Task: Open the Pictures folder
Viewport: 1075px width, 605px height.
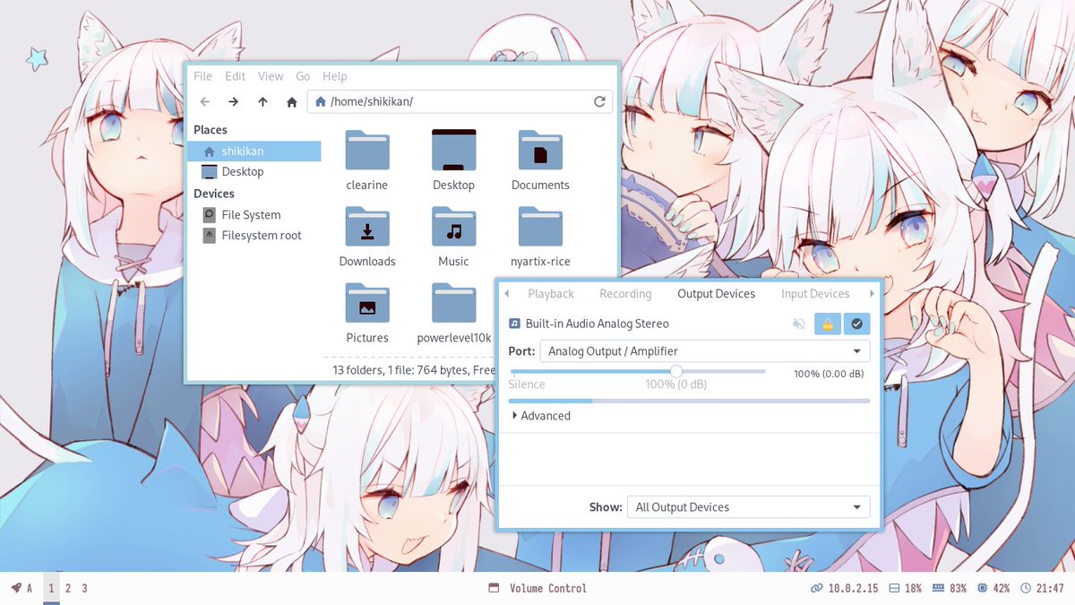Action: 367,314
